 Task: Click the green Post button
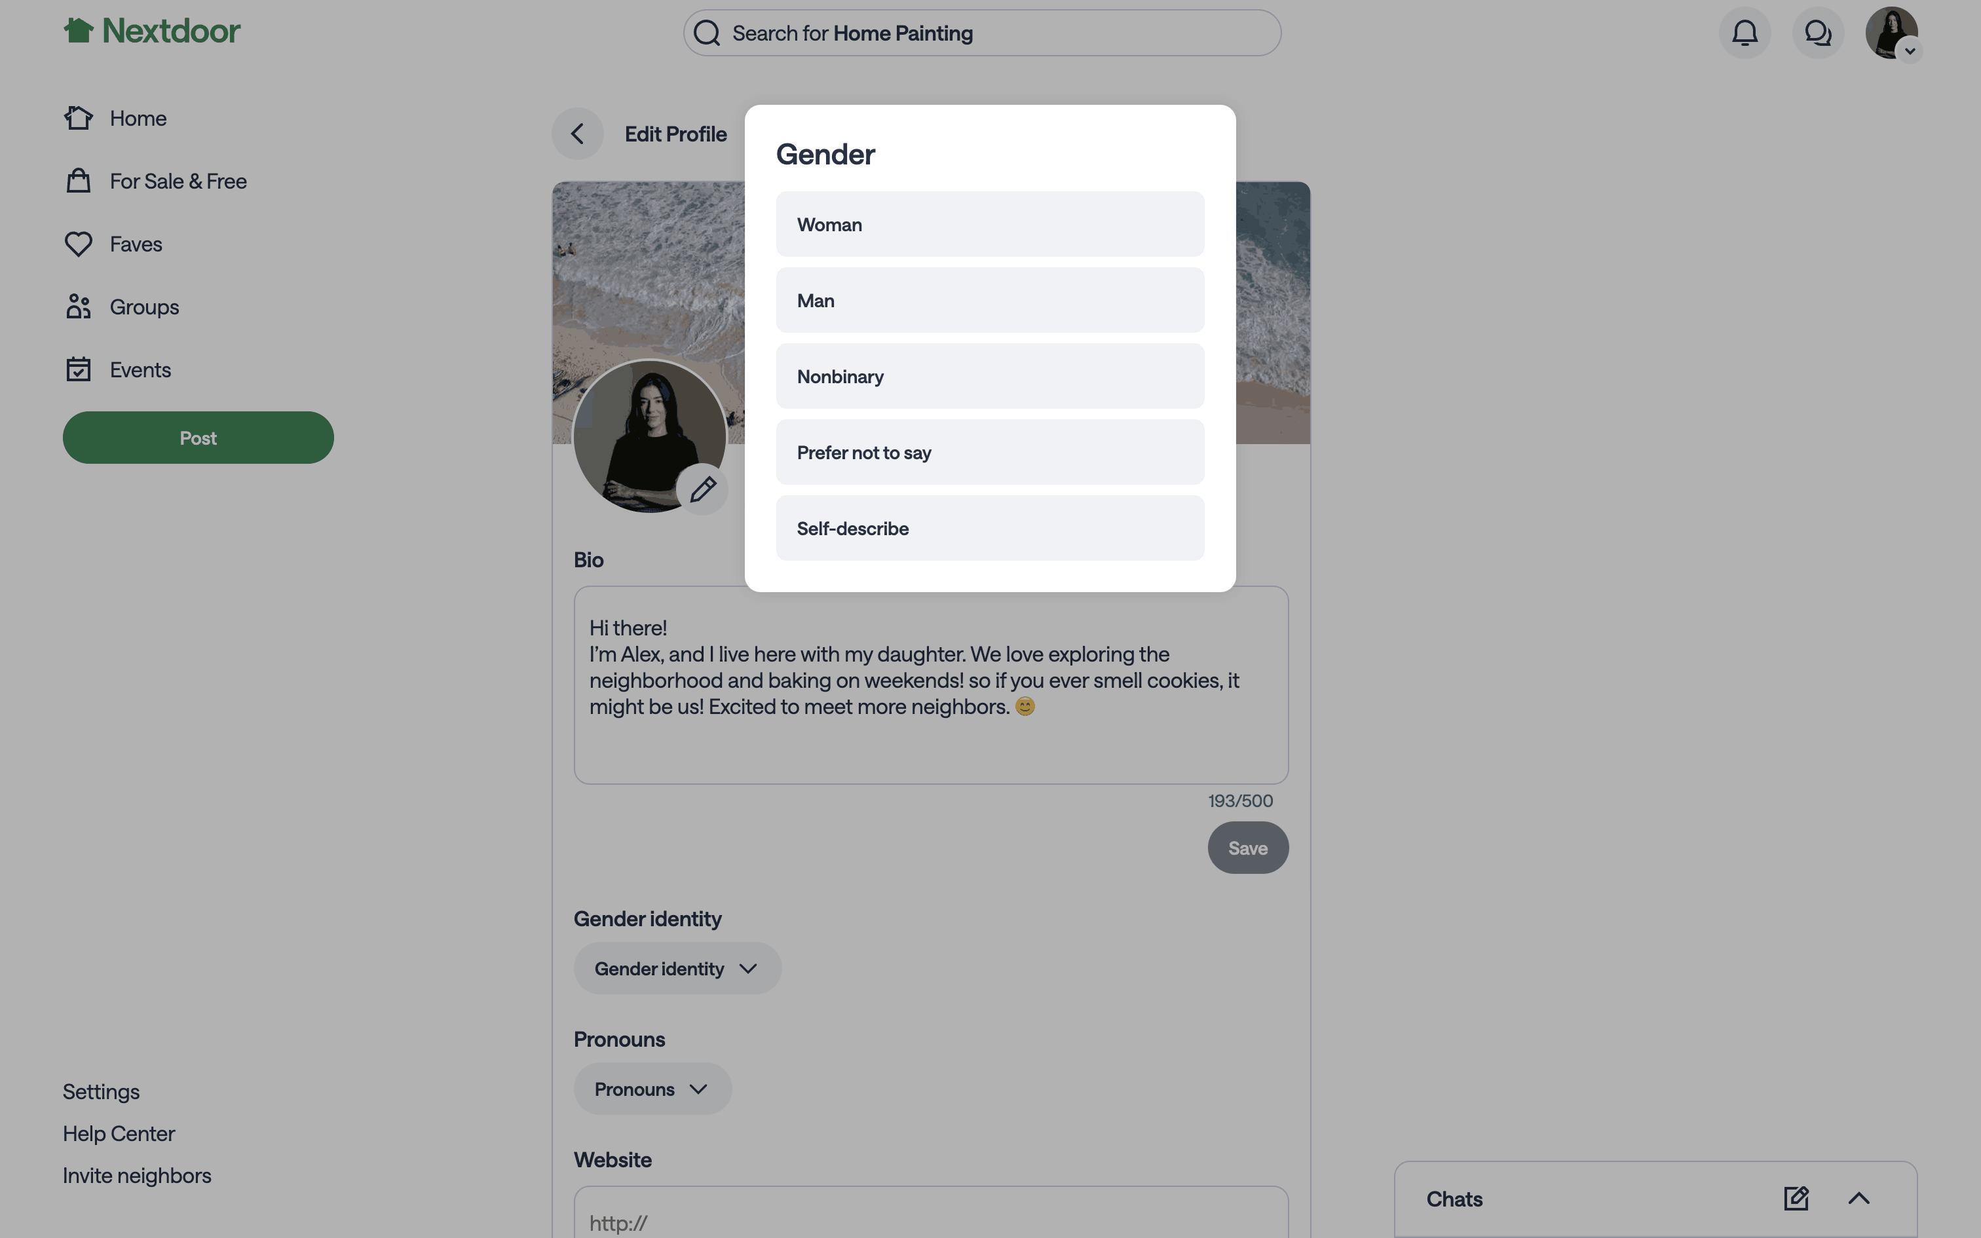[198, 438]
